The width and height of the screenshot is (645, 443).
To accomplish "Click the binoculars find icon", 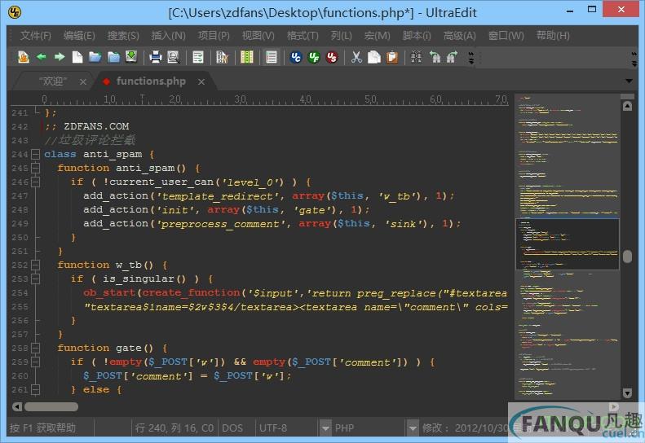I will tap(417, 57).
